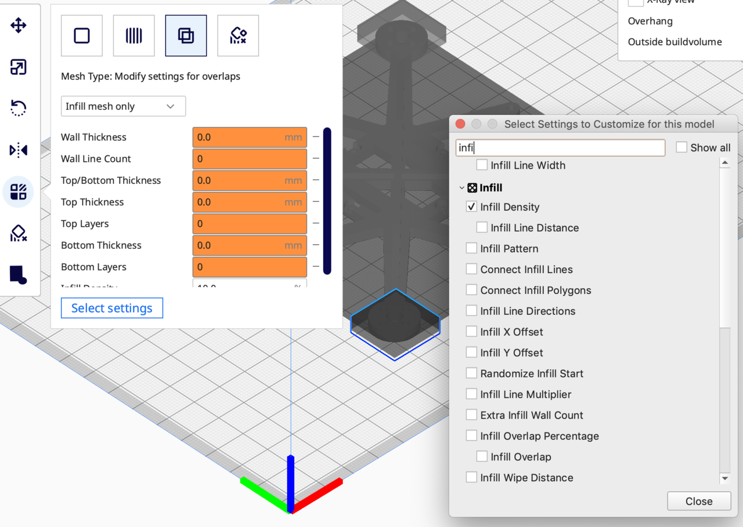Image resolution: width=743 pixels, height=527 pixels.
Task: Check the Infill Y Offset setting
Action: tap(471, 353)
